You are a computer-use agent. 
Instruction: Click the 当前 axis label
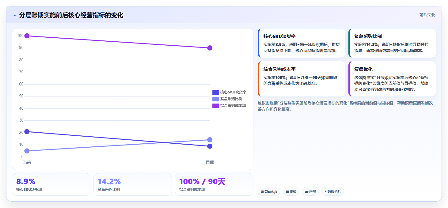pos(27,162)
